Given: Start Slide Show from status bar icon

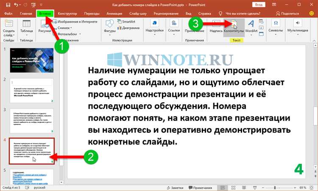Looking at the screenshot, I should pos(255,188).
